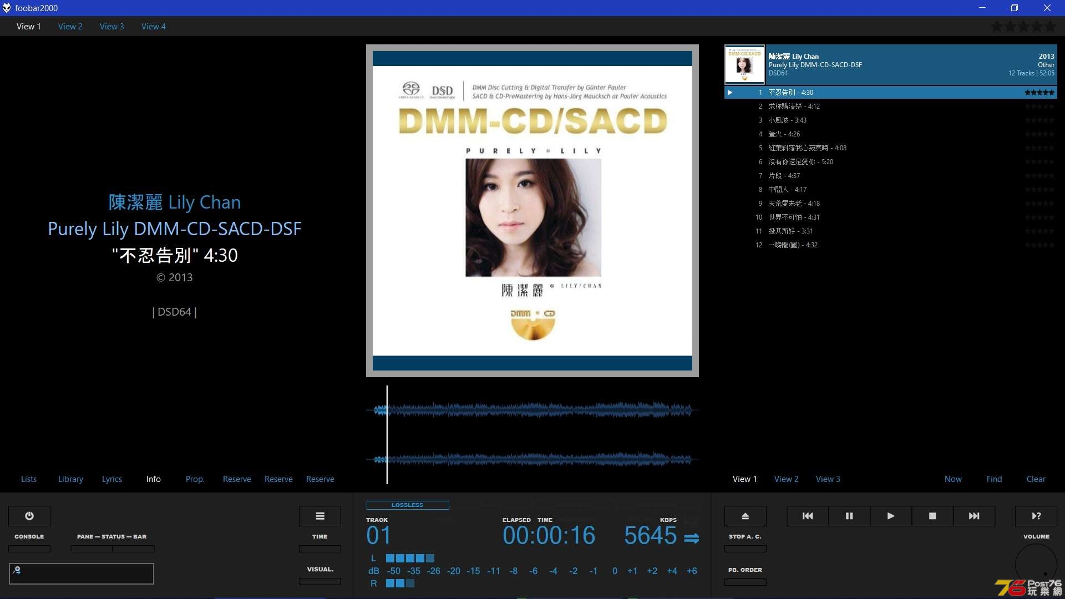Click the rating stars on the 螢火 row

(1039, 134)
